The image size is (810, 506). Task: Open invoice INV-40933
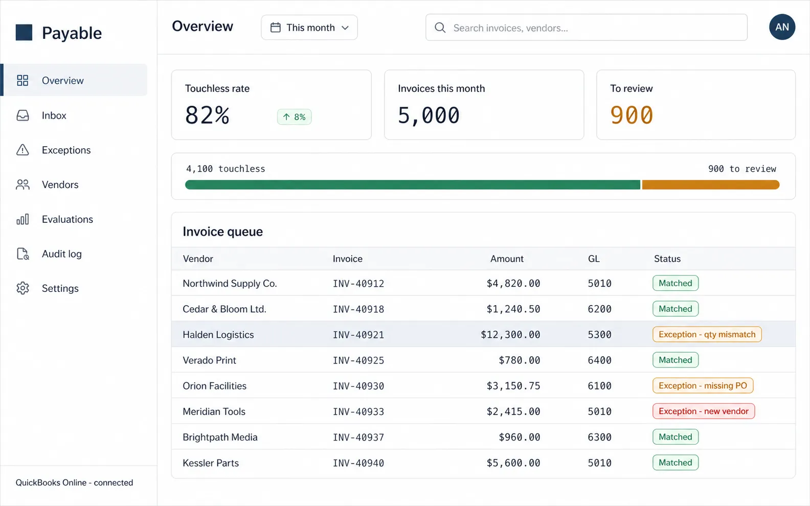358,411
